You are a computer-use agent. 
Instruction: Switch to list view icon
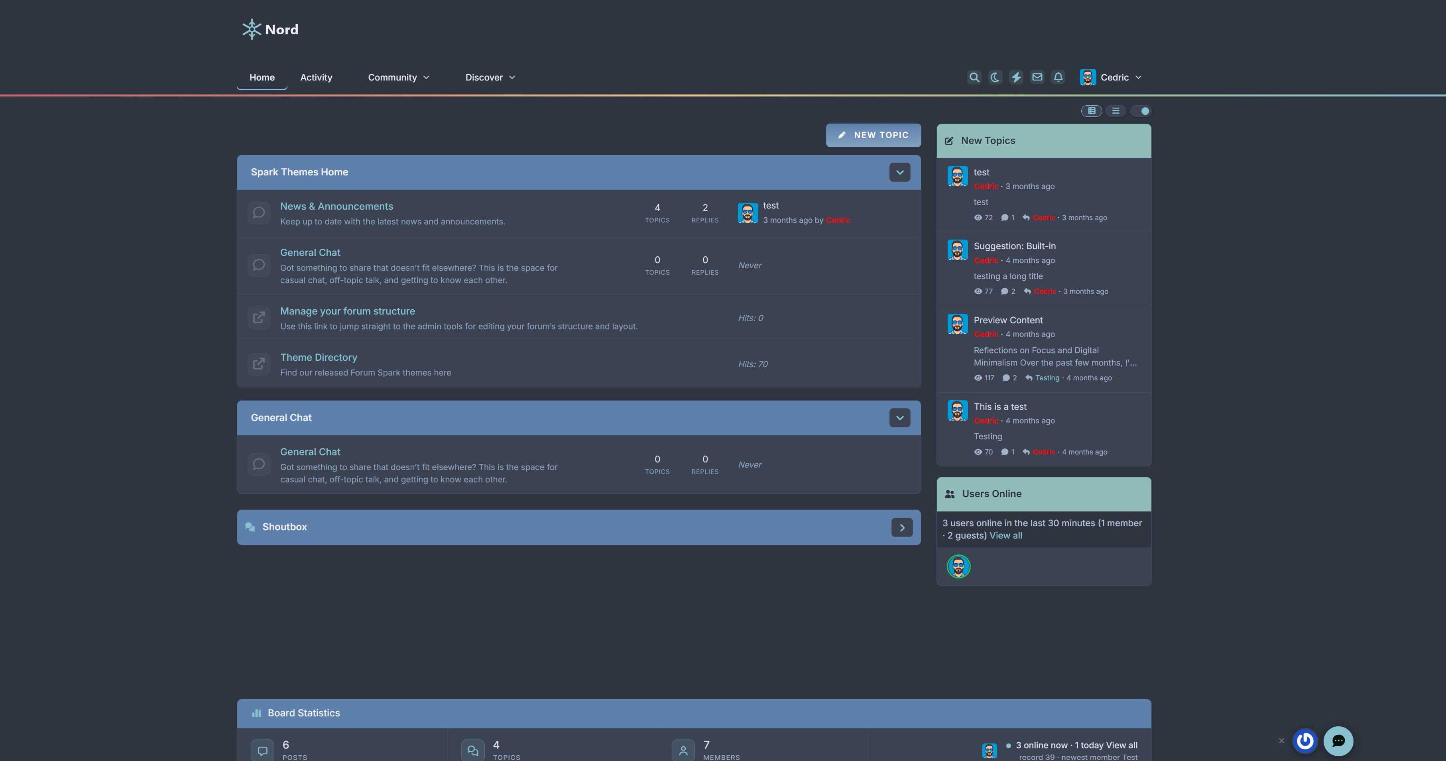point(1115,110)
